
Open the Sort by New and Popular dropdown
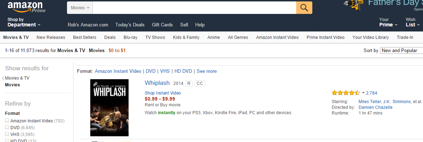pyautogui.click(x=402, y=50)
